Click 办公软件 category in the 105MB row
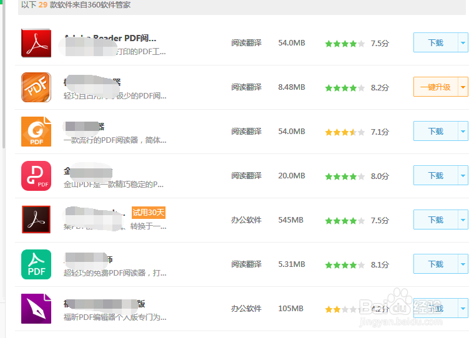 [246, 308]
